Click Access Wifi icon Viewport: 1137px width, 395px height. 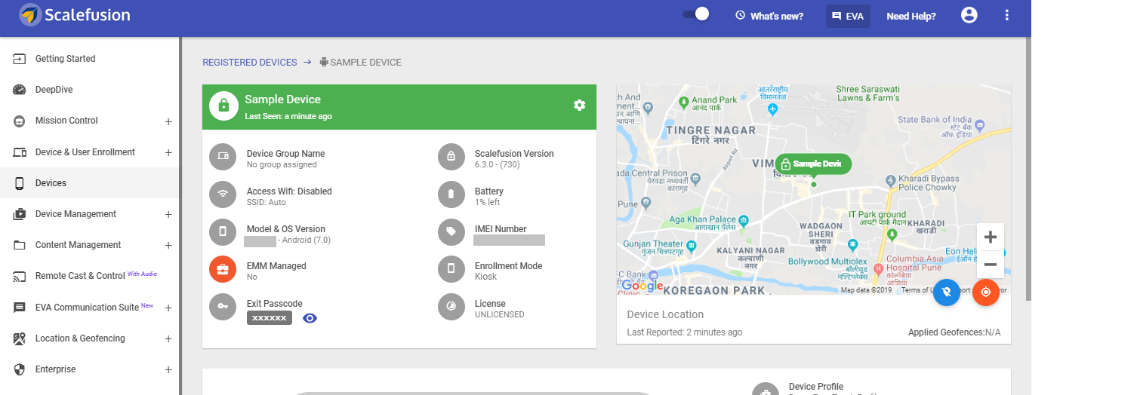coord(223,194)
